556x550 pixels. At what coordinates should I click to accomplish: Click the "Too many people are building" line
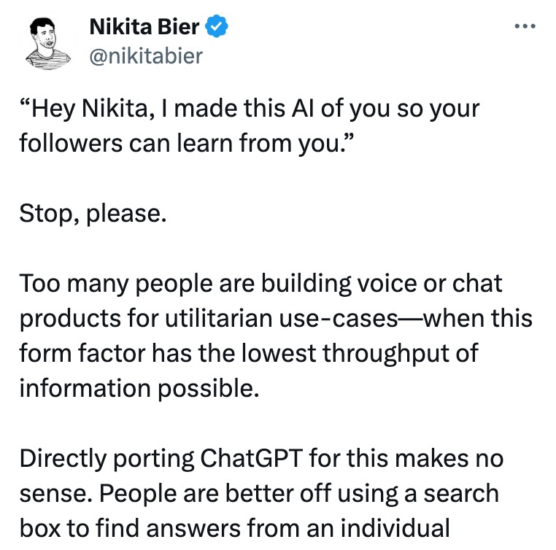click(261, 284)
